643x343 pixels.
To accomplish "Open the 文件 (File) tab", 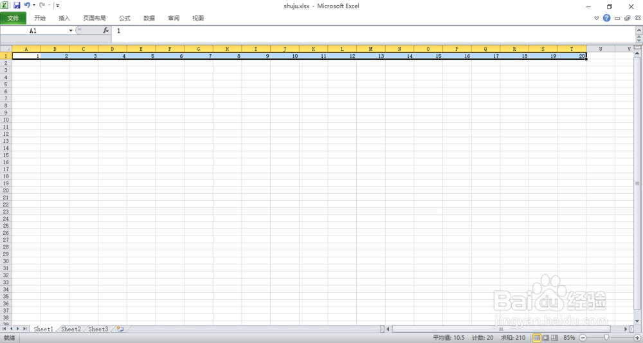I will 13,18.
